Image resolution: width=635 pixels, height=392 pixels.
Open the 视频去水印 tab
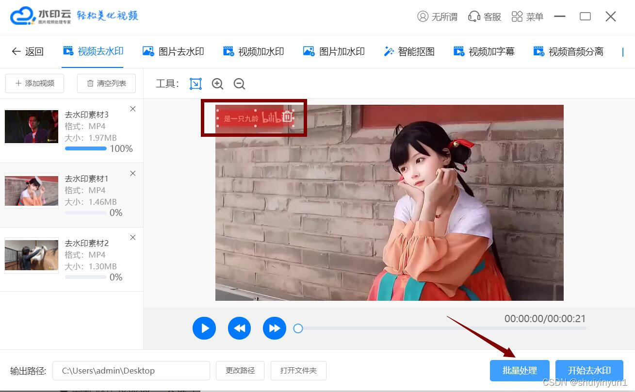[93, 51]
